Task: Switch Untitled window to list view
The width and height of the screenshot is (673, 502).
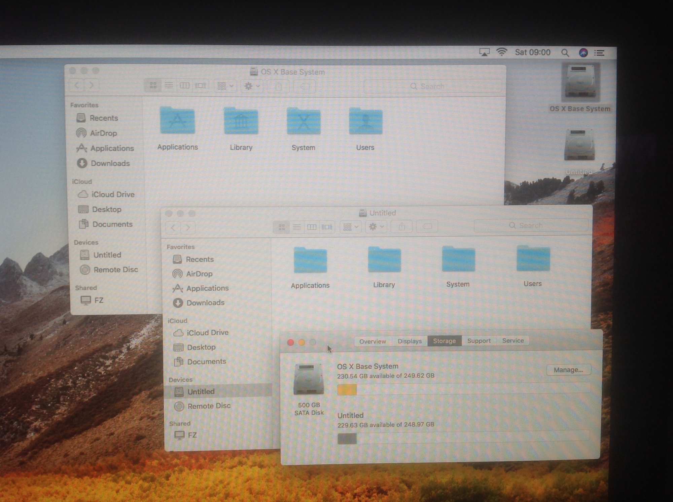Action: pos(297,227)
